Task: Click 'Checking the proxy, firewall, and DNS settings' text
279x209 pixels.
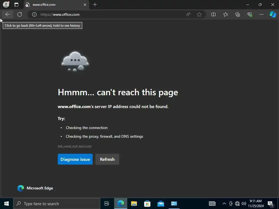Action: point(104,137)
